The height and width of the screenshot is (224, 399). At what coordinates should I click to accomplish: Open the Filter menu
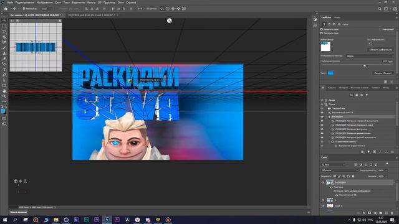coord(92,2)
